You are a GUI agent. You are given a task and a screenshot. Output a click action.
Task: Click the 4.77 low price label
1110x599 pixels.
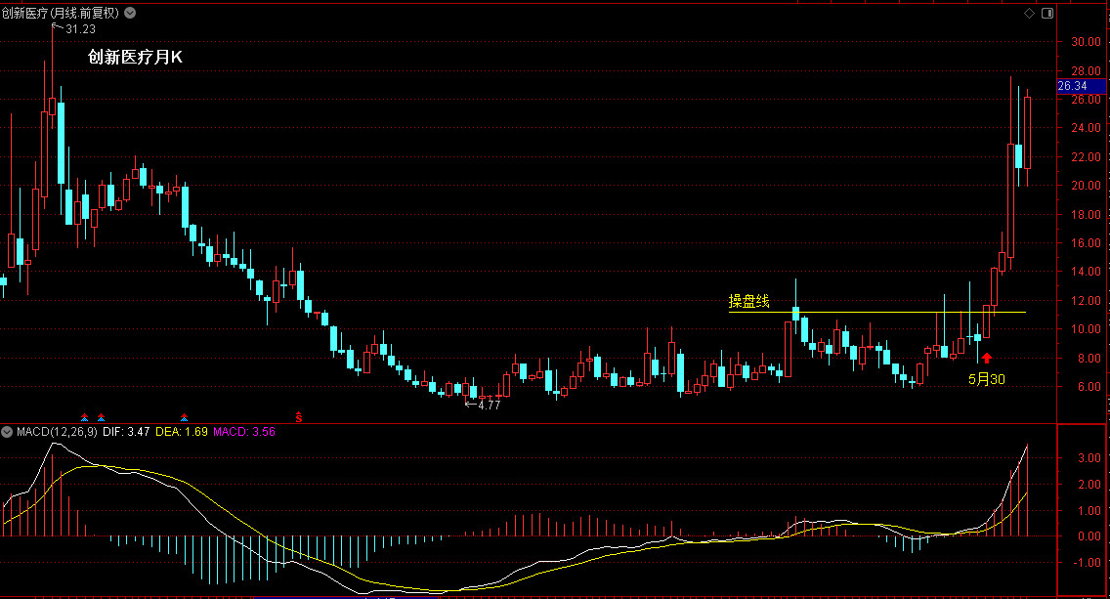[489, 405]
